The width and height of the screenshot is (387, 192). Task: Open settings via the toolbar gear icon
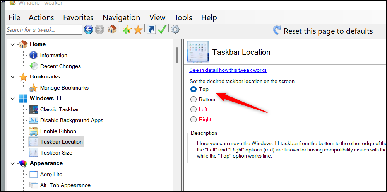(x=175, y=30)
